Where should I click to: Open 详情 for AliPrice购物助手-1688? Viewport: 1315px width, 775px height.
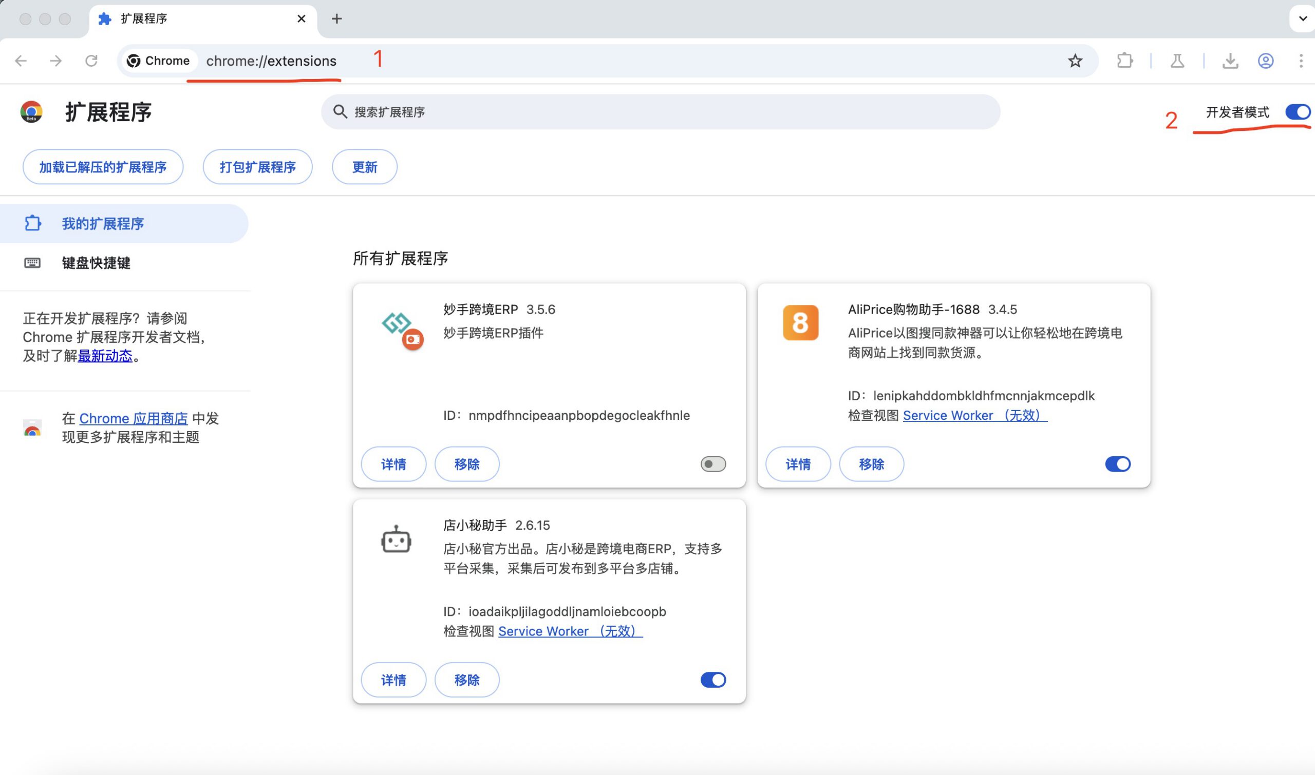(798, 464)
